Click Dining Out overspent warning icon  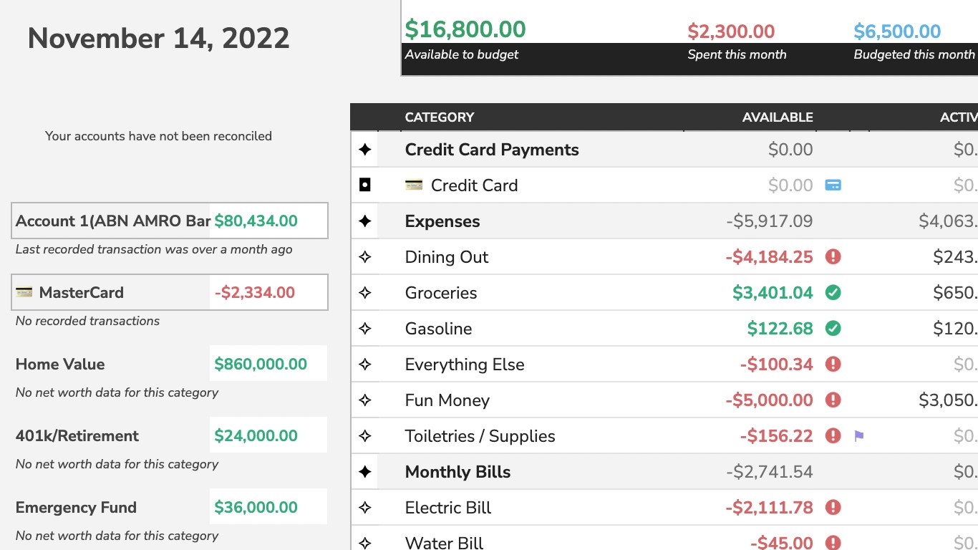point(833,257)
